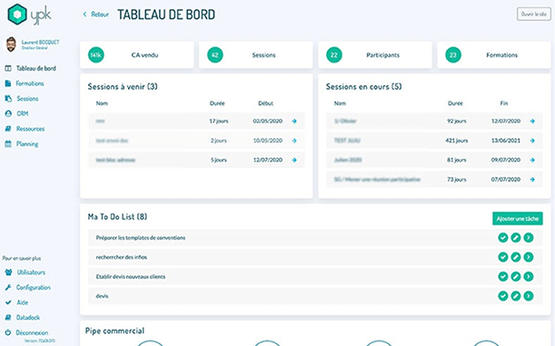Open arrow for the 'devis' task
555x346 pixels.
529,296
